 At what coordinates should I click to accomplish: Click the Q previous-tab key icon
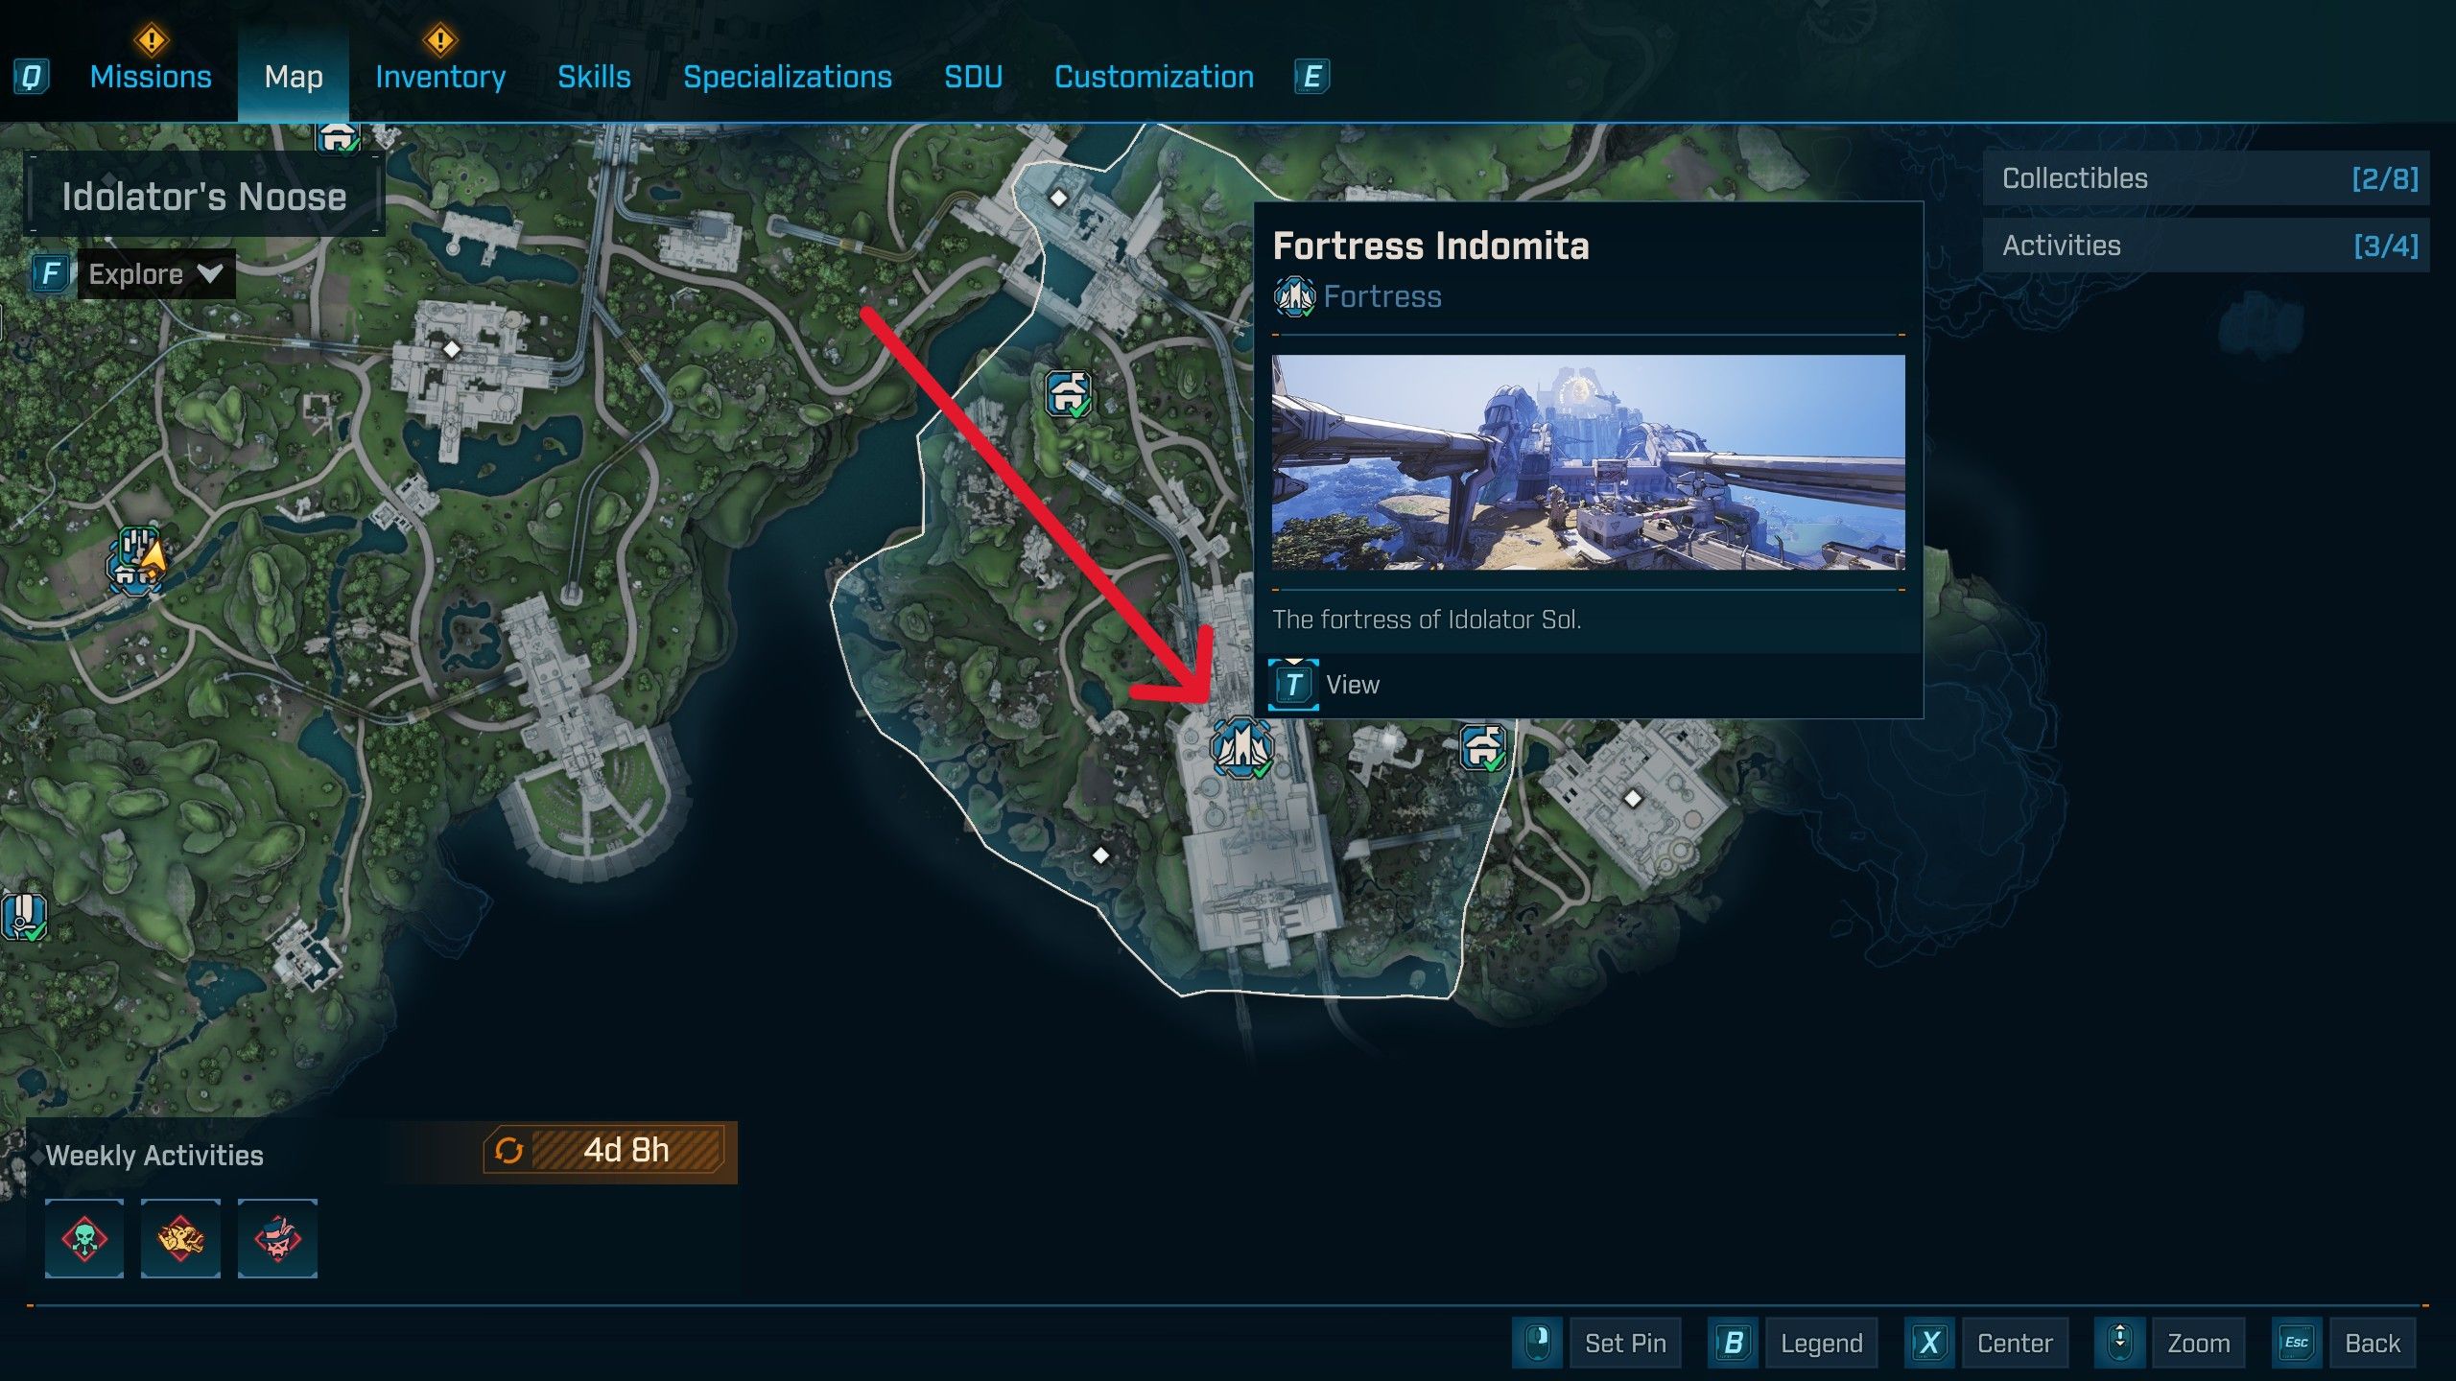pos(31,77)
